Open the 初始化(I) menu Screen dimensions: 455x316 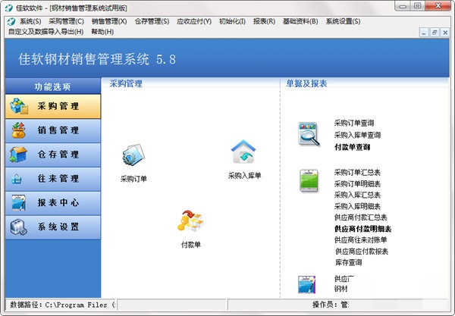click(232, 21)
